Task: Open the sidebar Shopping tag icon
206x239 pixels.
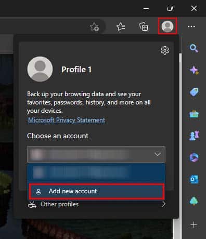Action: pyautogui.click(x=194, y=92)
